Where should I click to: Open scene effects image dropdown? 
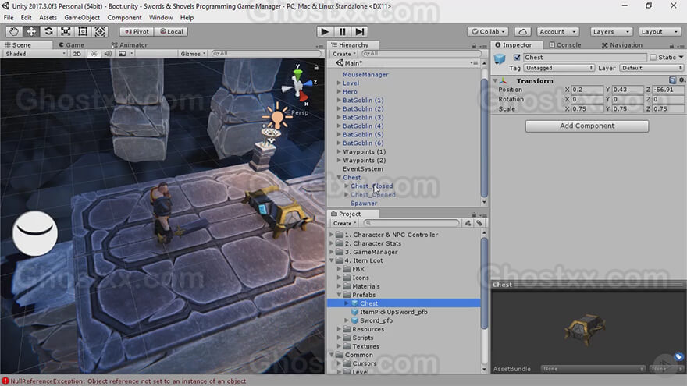[x=126, y=53]
